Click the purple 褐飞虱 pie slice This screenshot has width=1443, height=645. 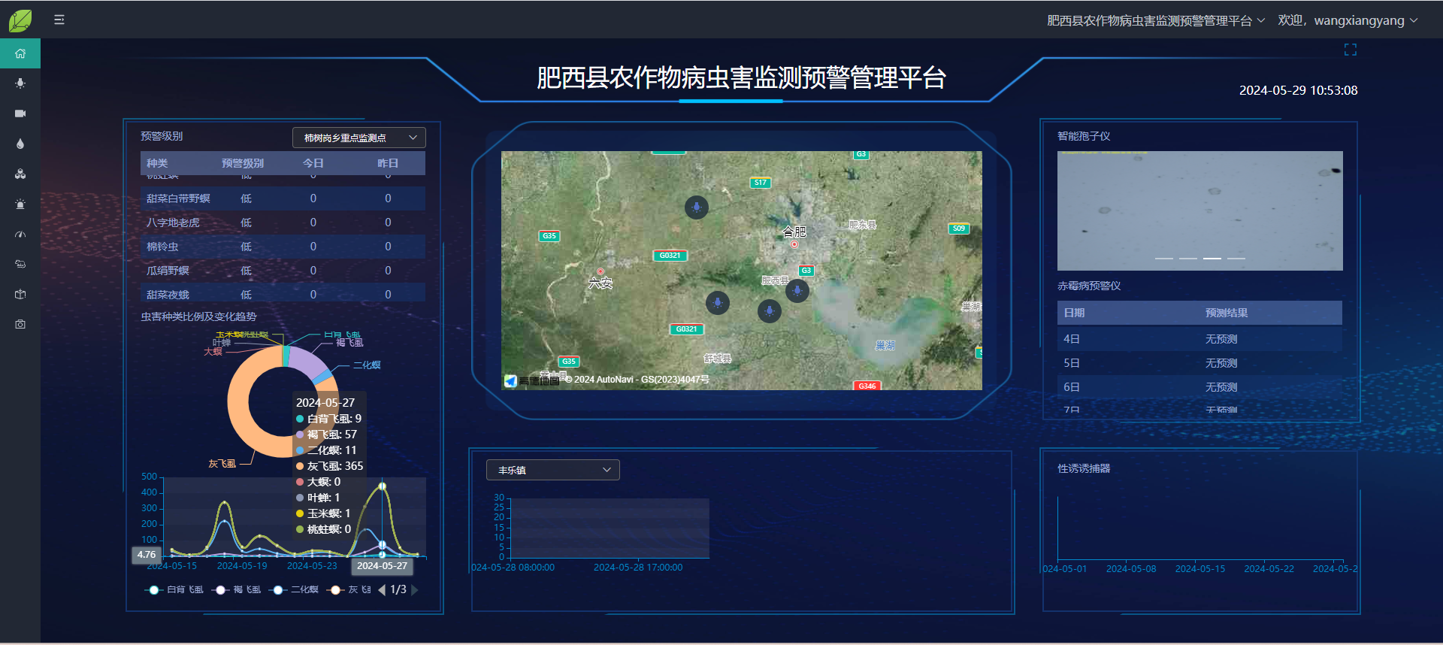click(309, 360)
